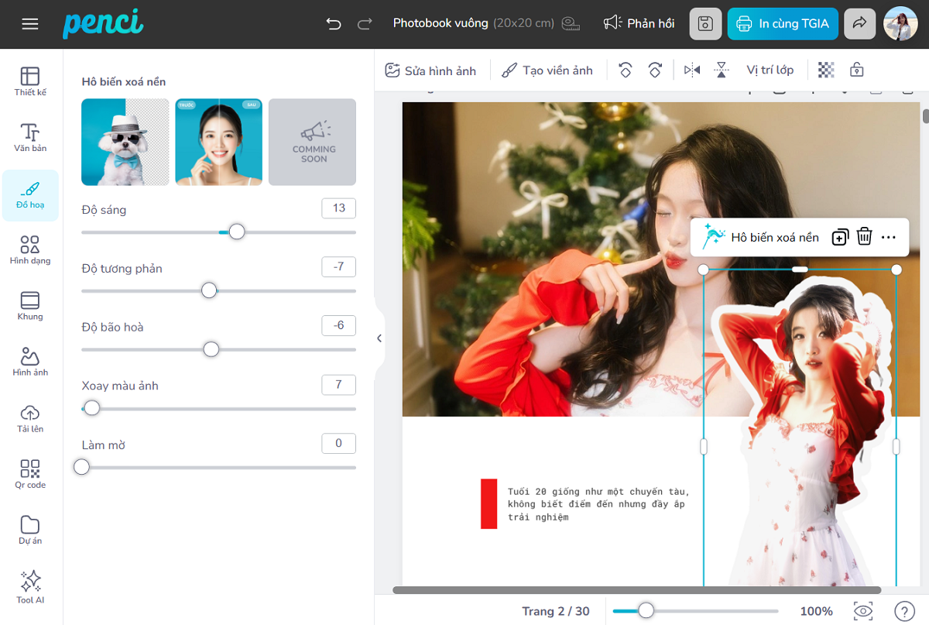Open the hamburger main menu

coord(30,24)
